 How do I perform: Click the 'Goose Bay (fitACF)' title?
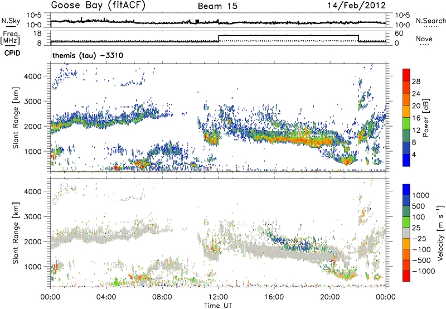98,6
